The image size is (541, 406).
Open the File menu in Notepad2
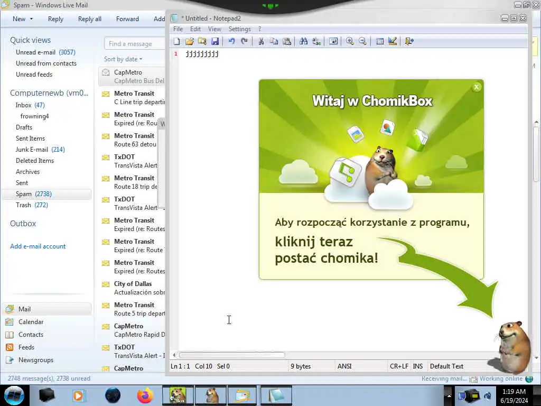click(178, 29)
